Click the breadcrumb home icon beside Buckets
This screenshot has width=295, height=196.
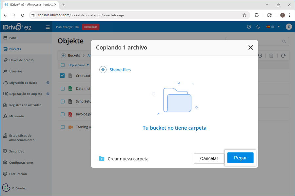(x=63, y=56)
